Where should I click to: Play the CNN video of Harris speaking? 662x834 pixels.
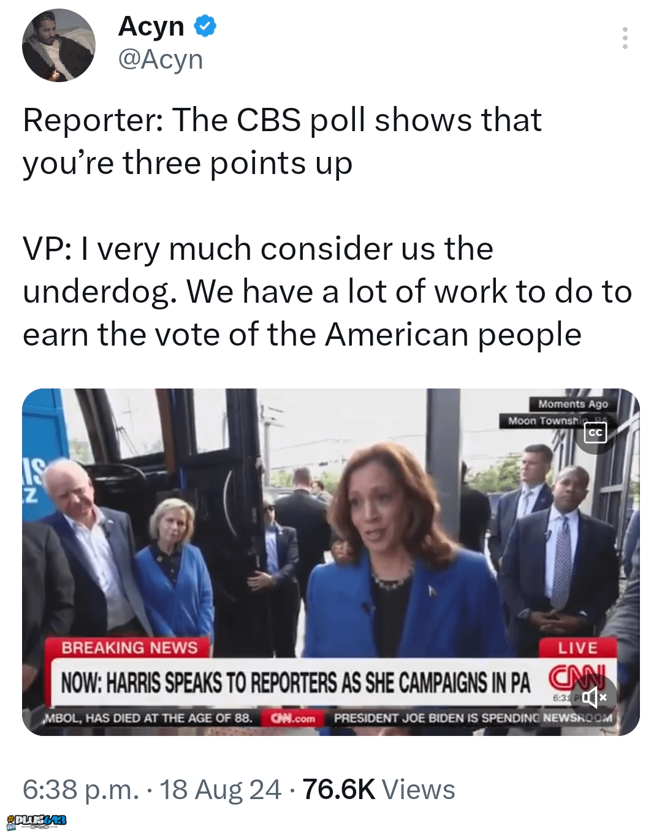coord(331,562)
